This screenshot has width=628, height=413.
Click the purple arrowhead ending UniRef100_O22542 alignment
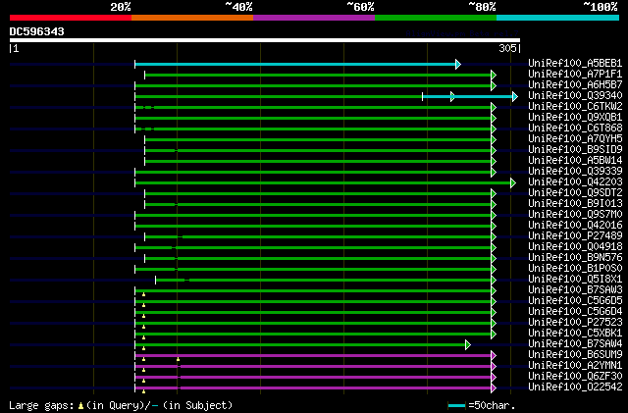point(494,388)
